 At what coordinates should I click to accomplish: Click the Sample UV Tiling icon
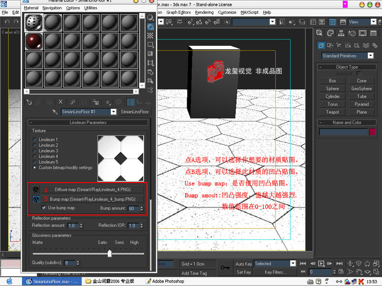pos(150,44)
